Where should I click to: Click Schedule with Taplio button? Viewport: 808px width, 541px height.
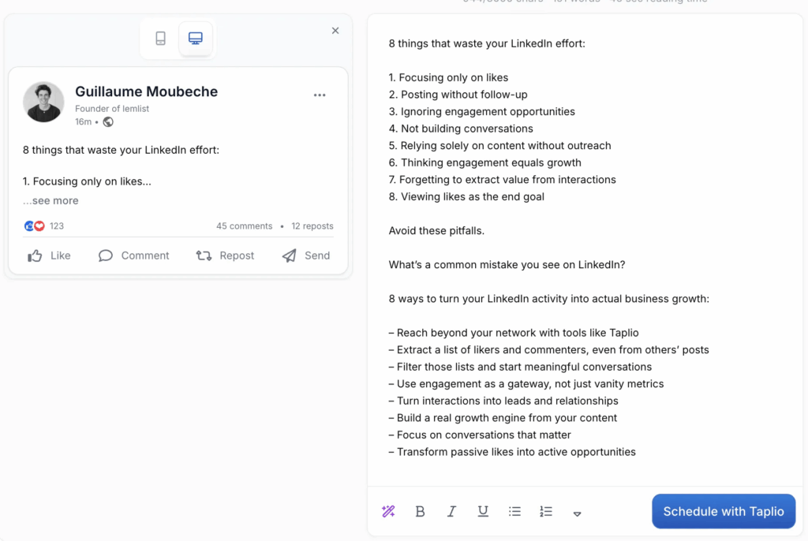click(724, 512)
